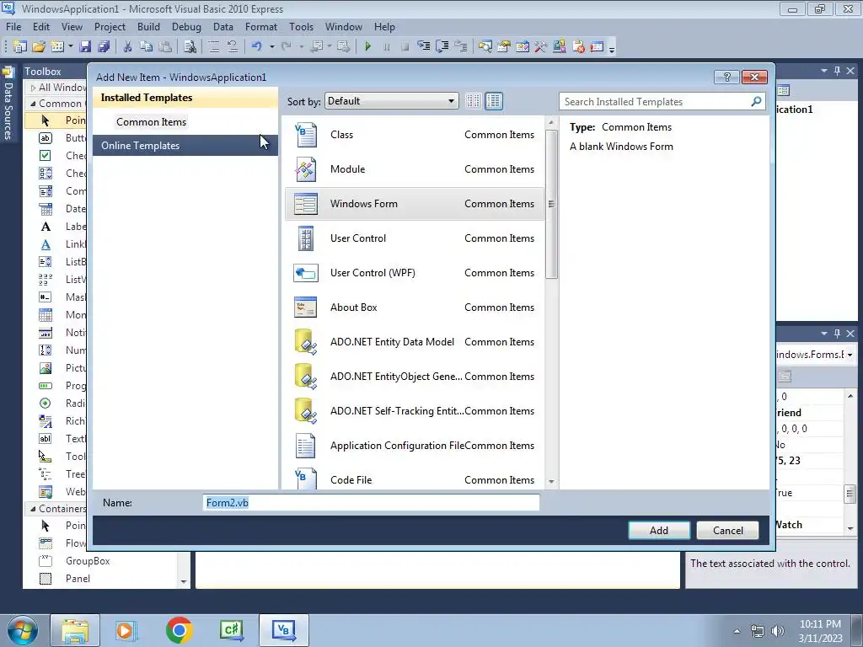
Task: Select the Module template icon
Action: 305,169
